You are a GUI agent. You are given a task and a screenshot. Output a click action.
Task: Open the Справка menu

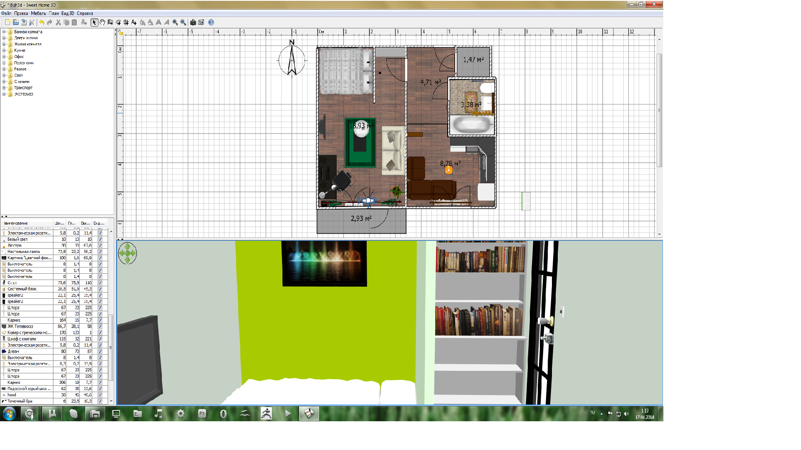85,13
